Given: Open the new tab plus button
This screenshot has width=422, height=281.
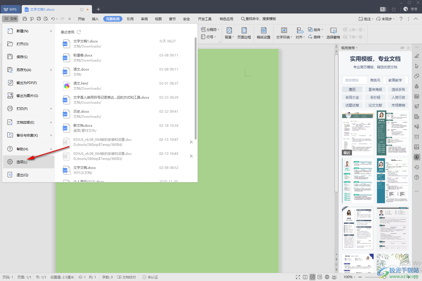Looking at the screenshot, I should click(x=98, y=9).
